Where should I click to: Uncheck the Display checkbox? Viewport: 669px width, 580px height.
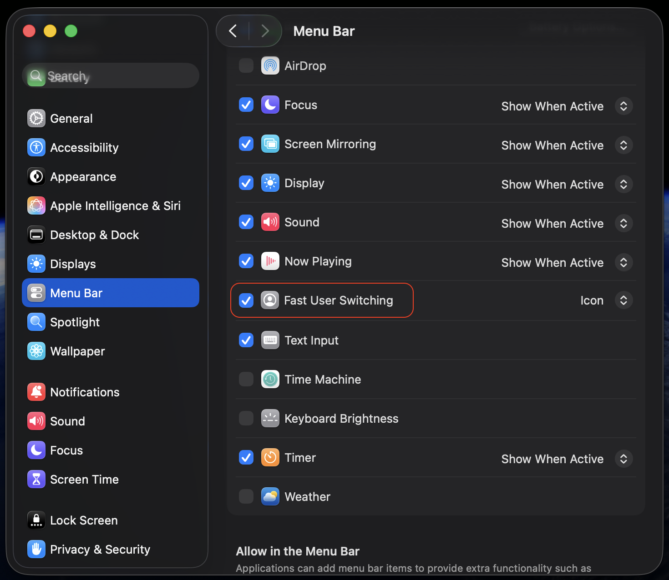(x=246, y=183)
